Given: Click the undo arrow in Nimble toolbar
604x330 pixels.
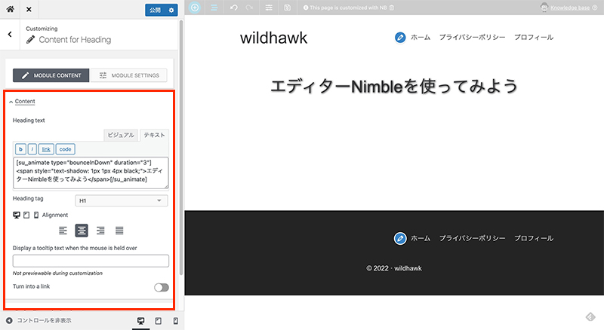Looking at the screenshot, I should click(233, 8).
